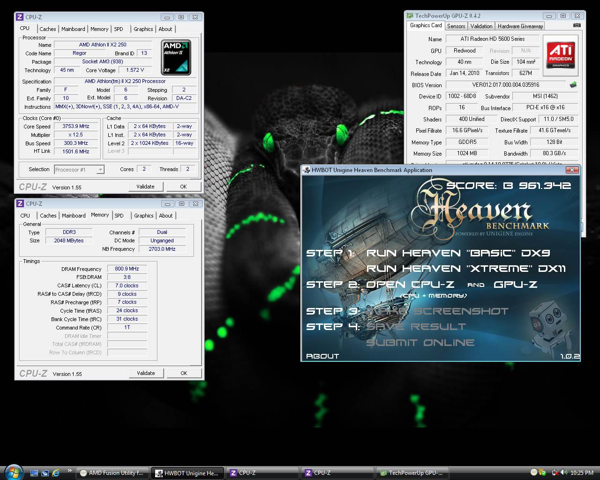Click Take Screenshot in step 3
This screenshot has height=480, width=600.
(437, 311)
